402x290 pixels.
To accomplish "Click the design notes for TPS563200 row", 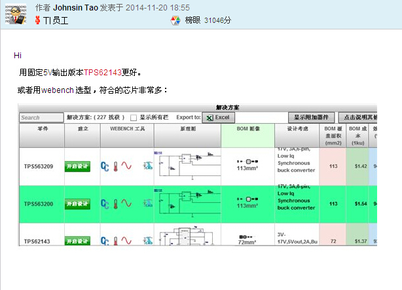I will [297, 204].
